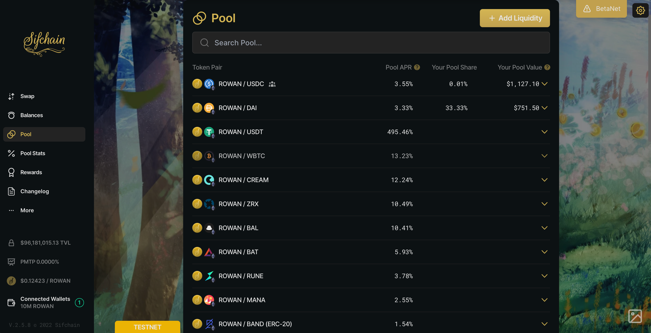Image resolution: width=651 pixels, height=333 pixels.
Task: Click the Add Liquidity button
Action: [x=515, y=18]
